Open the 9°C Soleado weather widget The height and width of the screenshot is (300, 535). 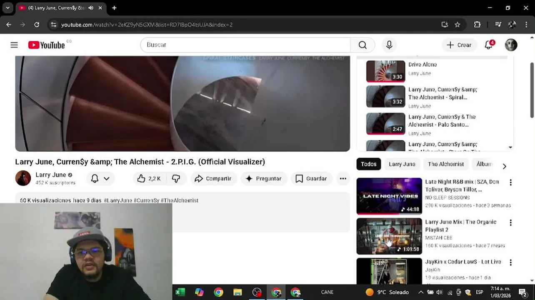[387, 292]
